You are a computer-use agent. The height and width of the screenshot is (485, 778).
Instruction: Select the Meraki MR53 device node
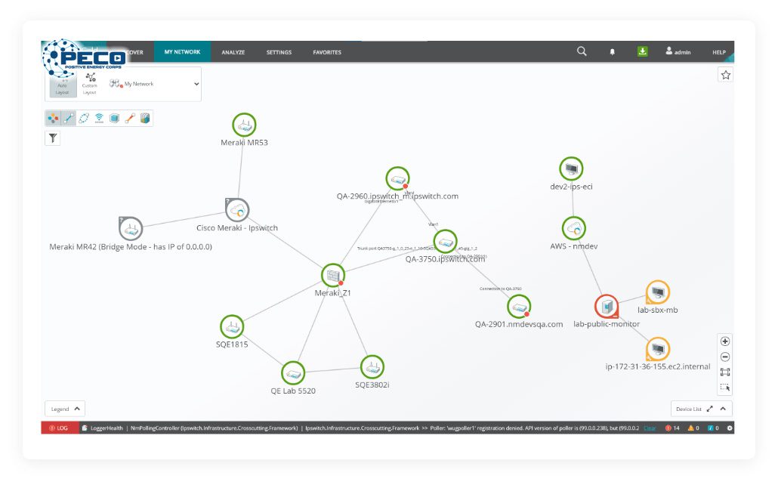[x=244, y=125]
